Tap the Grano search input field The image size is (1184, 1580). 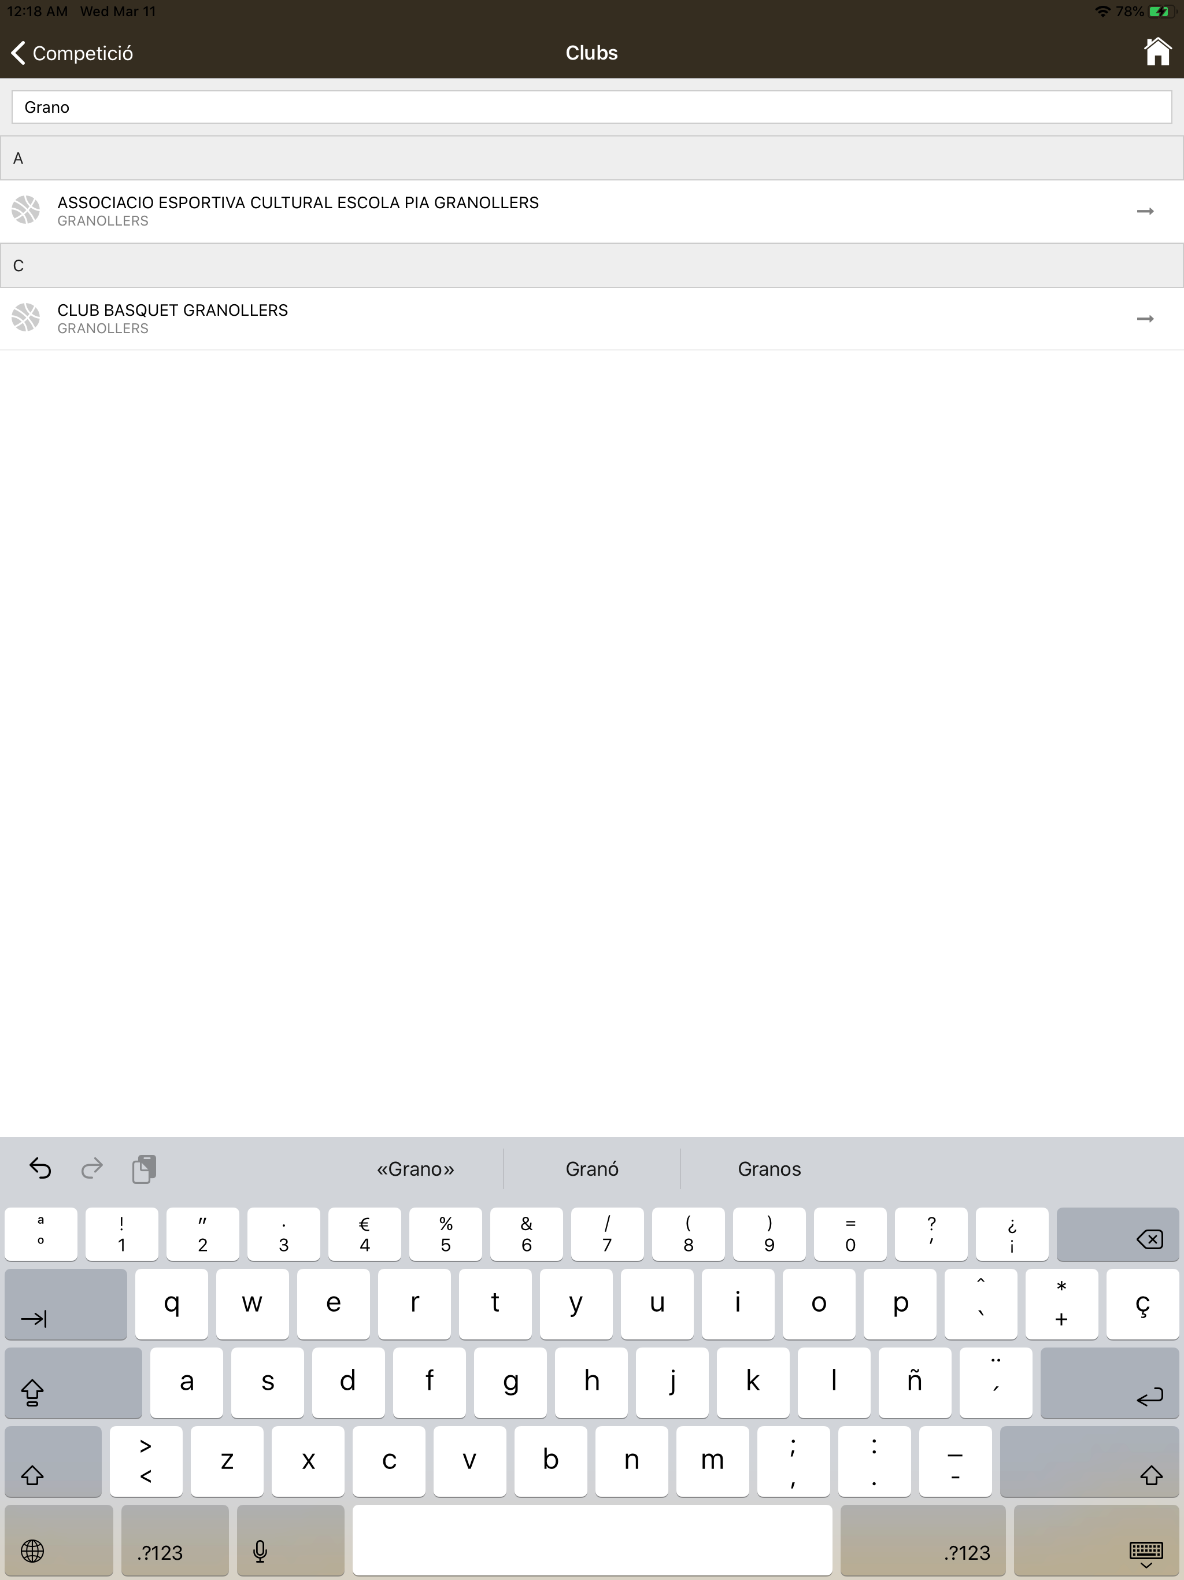coord(591,107)
